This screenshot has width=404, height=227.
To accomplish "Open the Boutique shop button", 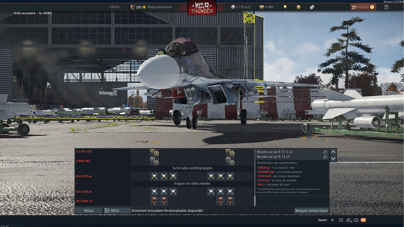I will pos(363,7).
